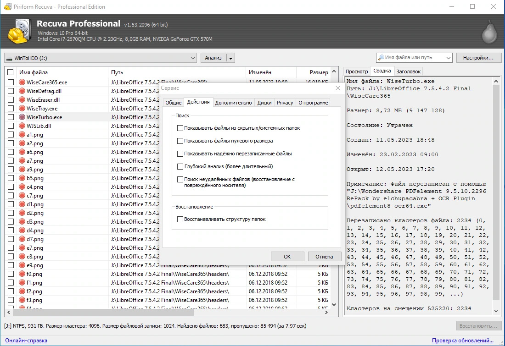
Task: Close the Сервис dialog with X
Action: point(337,88)
